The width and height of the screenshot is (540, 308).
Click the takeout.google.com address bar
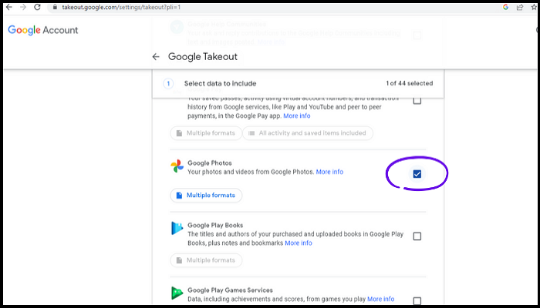pyautogui.click(x=231, y=7)
